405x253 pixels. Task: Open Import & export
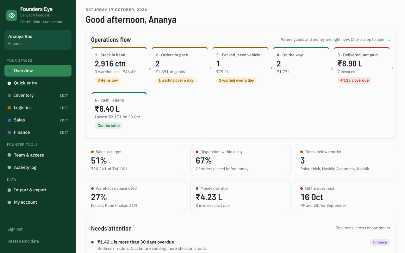tap(38, 190)
